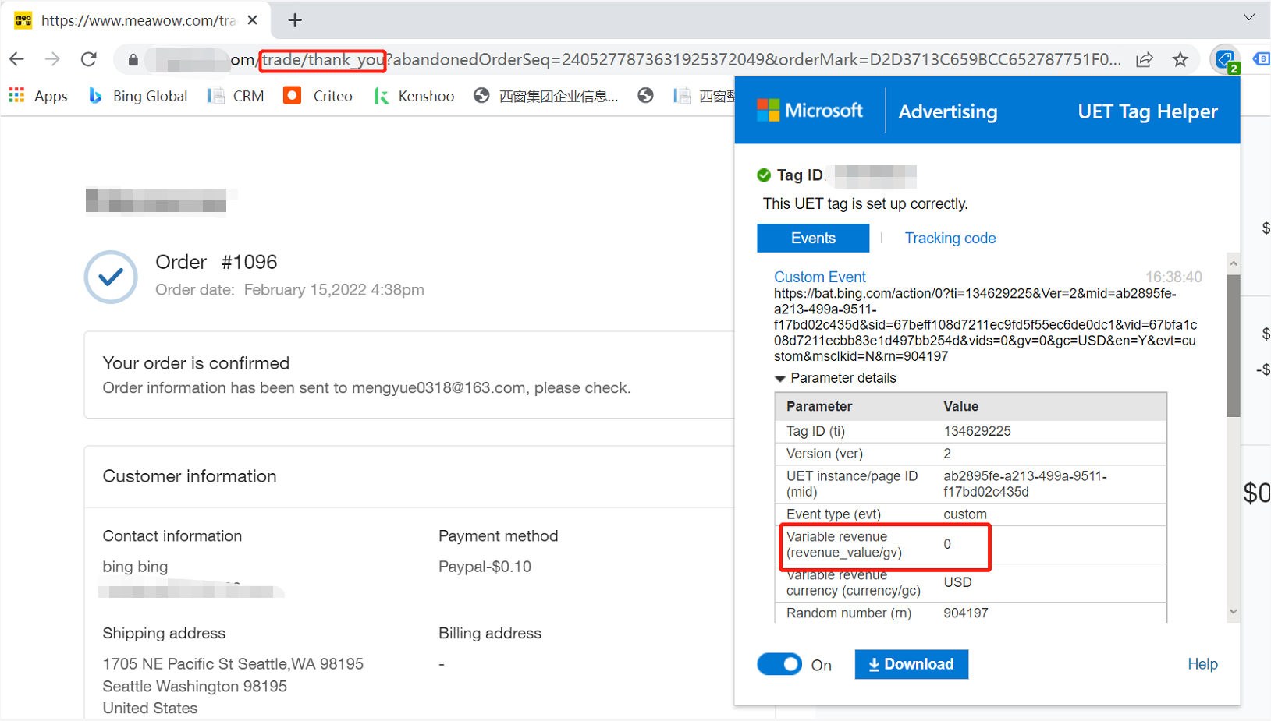Open the UET Tag Helper extension icon
This screenshot has width=1271, height=721.
pos(1225,59)
